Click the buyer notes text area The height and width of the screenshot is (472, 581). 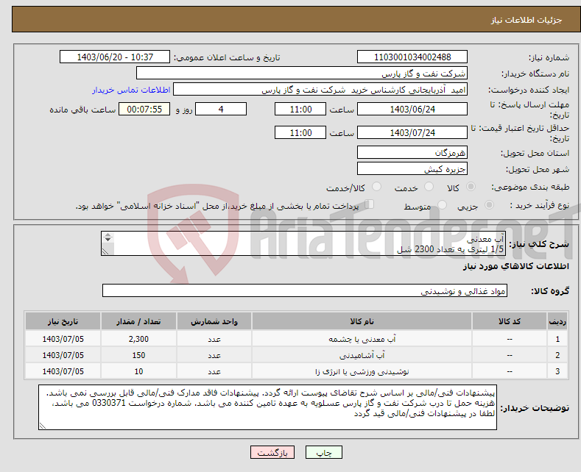[x=267, y=407]
